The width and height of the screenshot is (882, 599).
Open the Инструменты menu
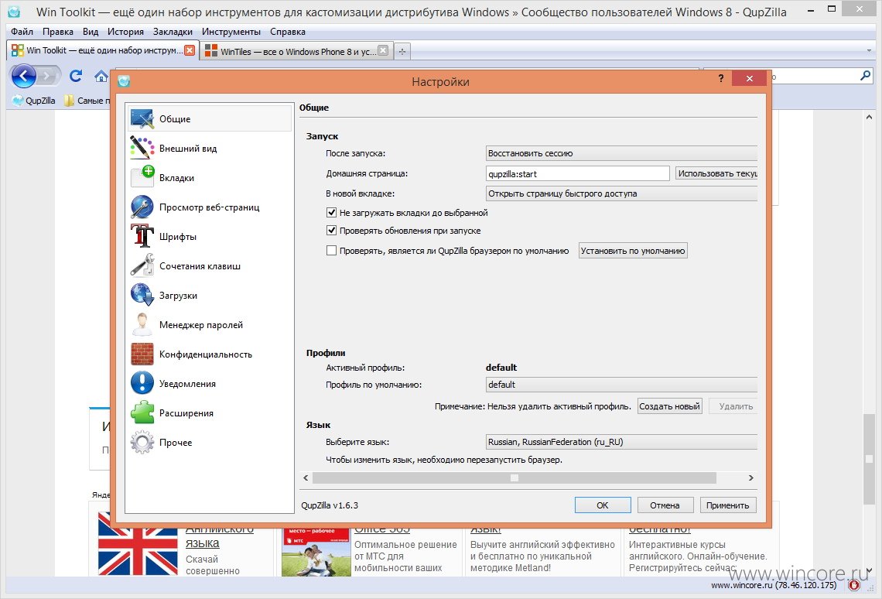231,32
